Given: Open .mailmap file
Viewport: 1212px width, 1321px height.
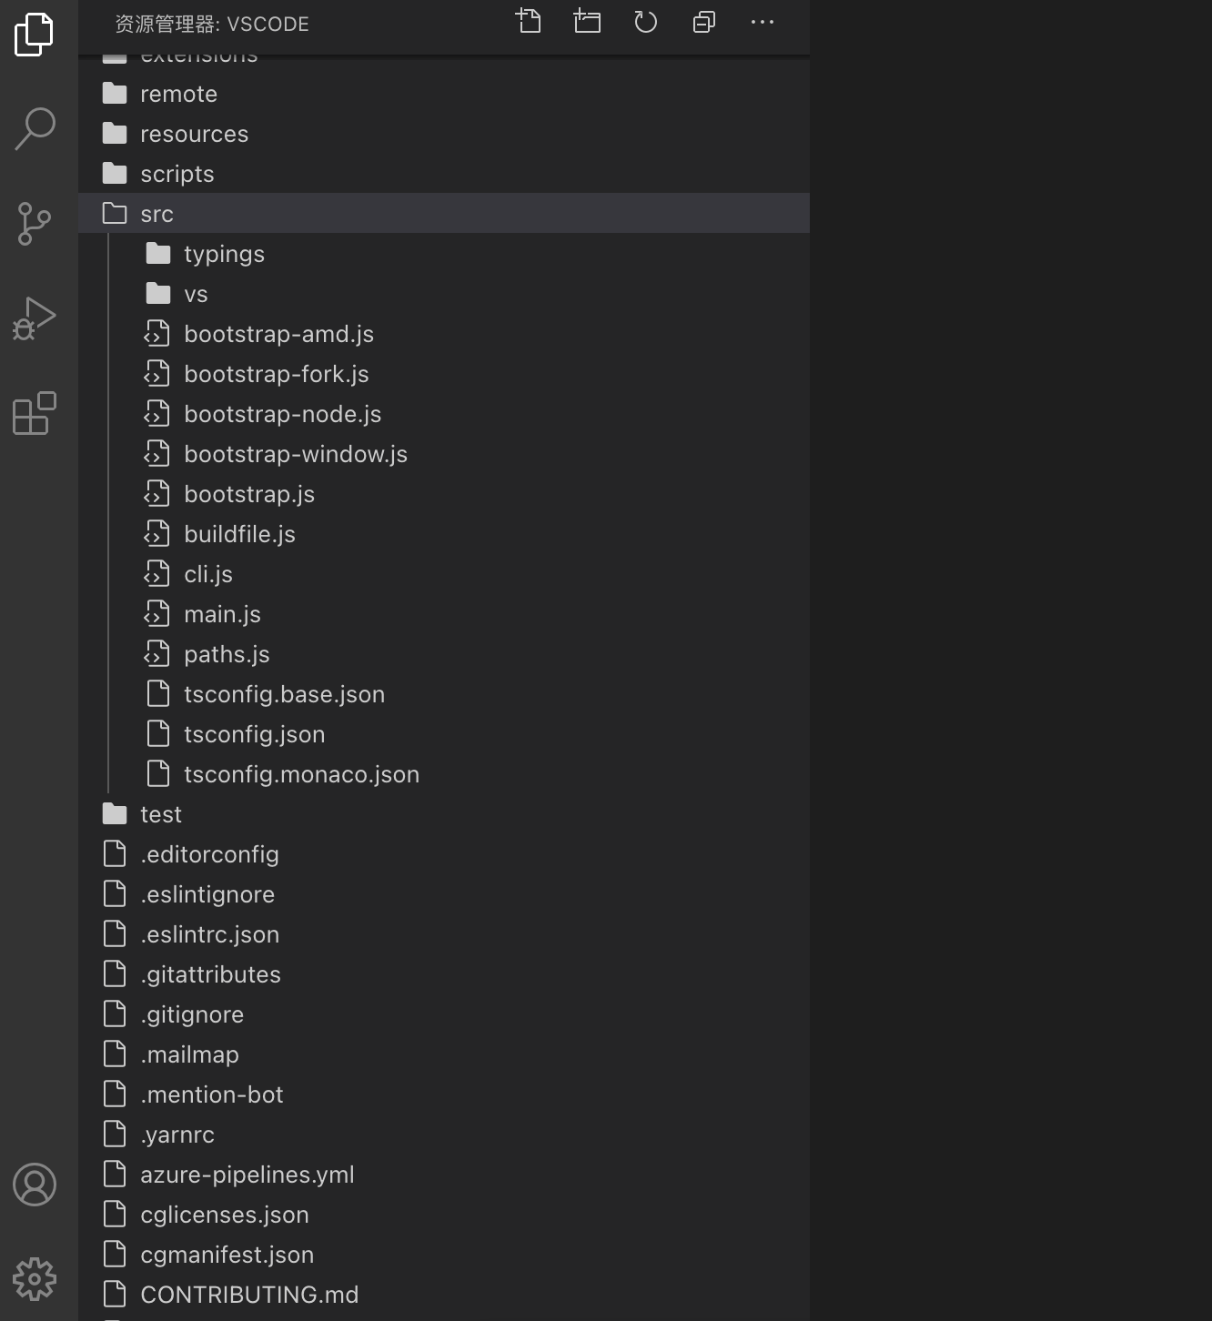Looking at the screenshot, I should tap(444, 1054).
